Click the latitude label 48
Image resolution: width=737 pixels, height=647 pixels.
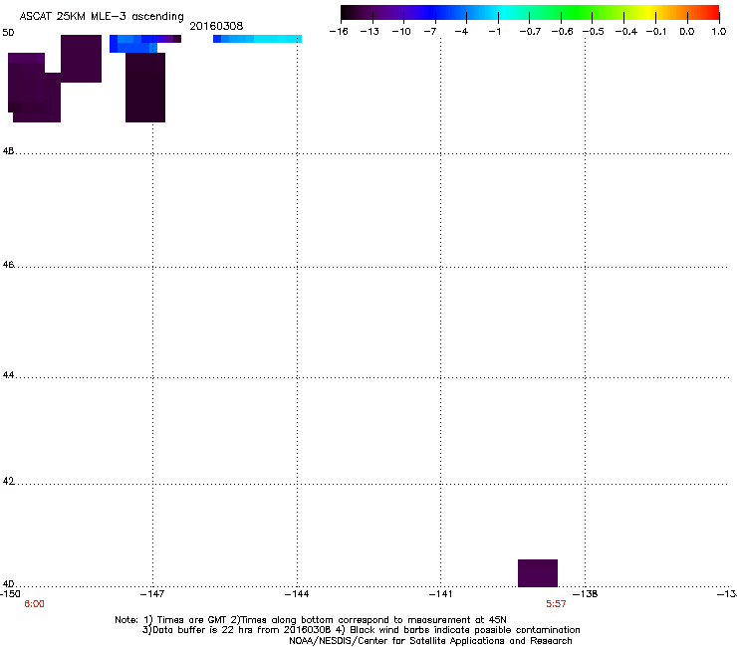[x=8, y=151]
